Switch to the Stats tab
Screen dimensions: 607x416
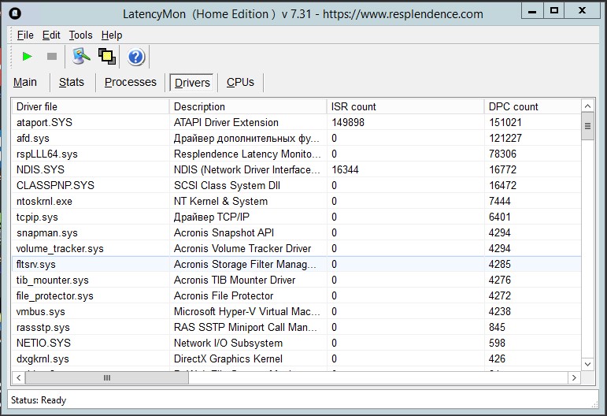72,82
